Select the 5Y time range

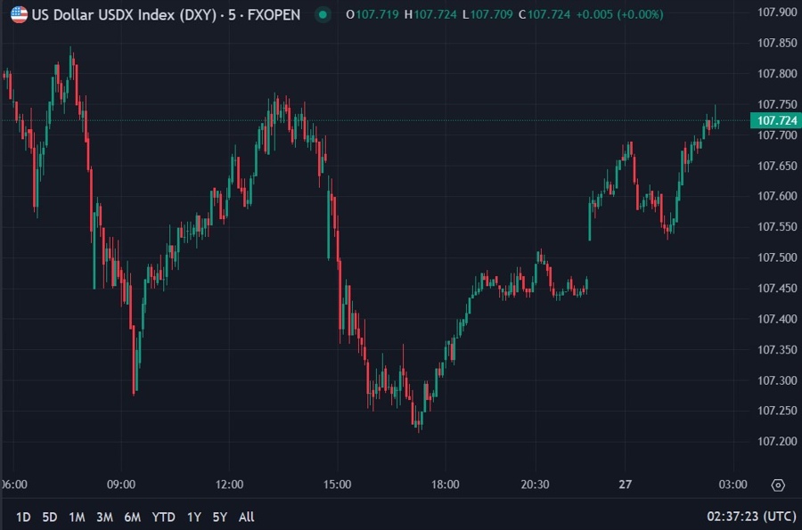coord(220,518)
